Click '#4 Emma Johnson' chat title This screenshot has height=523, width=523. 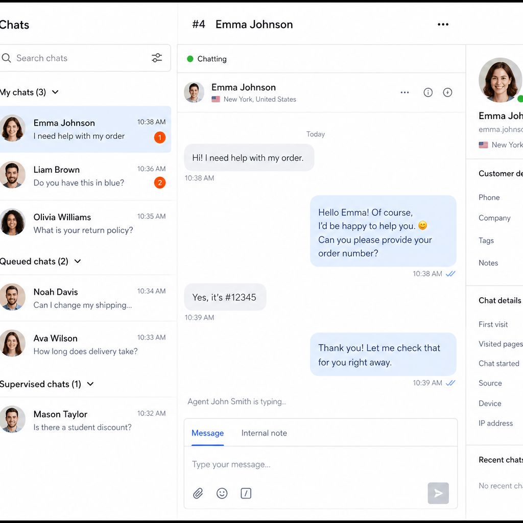click(x=242, y=25)
